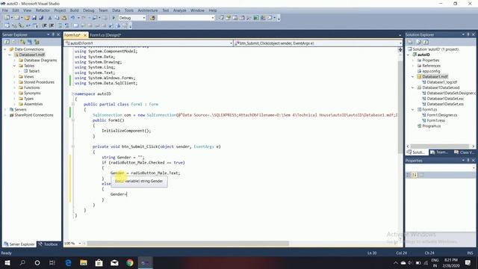This screenshot has height=269, width=478.
Task: Click the Save All toolbar icon
Action: click(x=41, y=18)
